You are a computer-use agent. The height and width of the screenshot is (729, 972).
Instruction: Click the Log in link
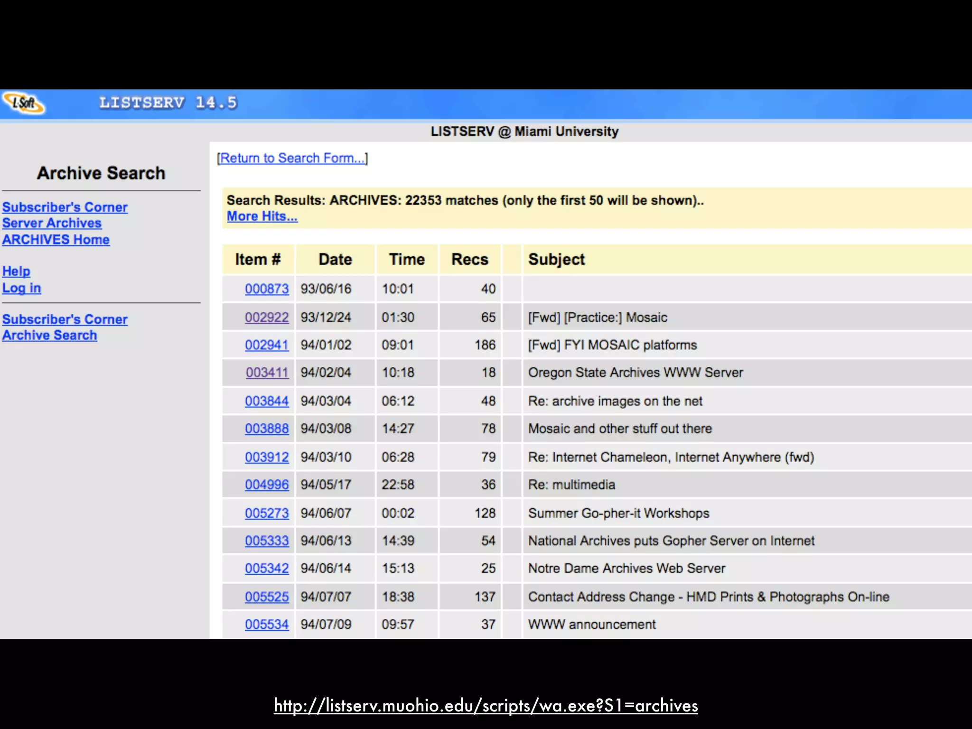click(x=22, y=288)
